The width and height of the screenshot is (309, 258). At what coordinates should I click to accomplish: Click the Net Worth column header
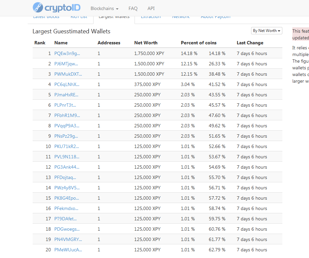point(146,43)
